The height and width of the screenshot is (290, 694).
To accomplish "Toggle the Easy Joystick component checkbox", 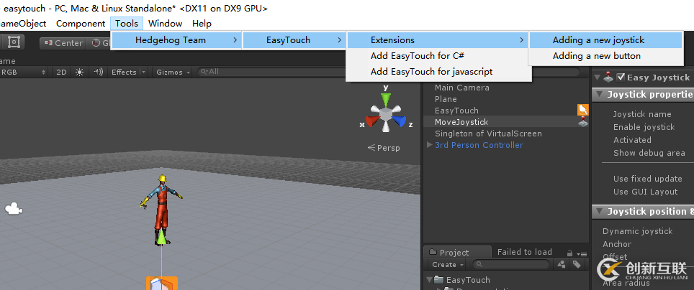I will [x=621, y=78].
